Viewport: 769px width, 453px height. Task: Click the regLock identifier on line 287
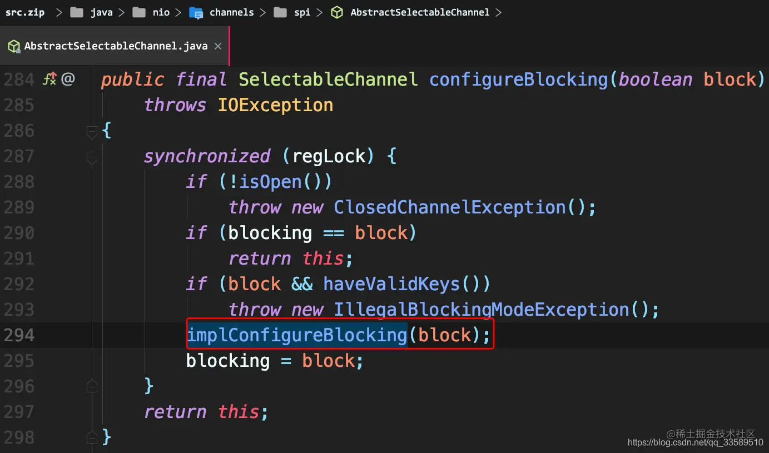coord(329,156)
